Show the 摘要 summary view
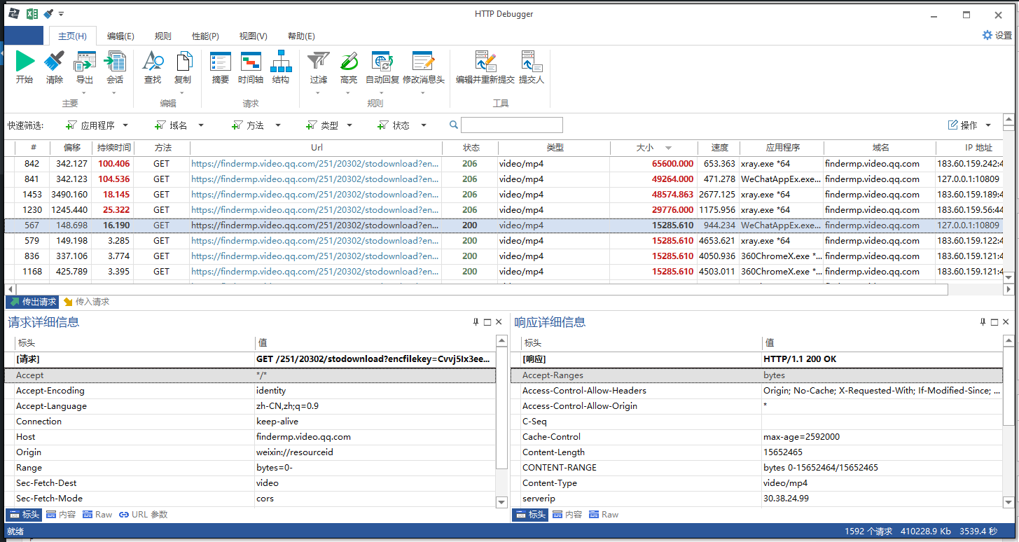 pos(221,62)
